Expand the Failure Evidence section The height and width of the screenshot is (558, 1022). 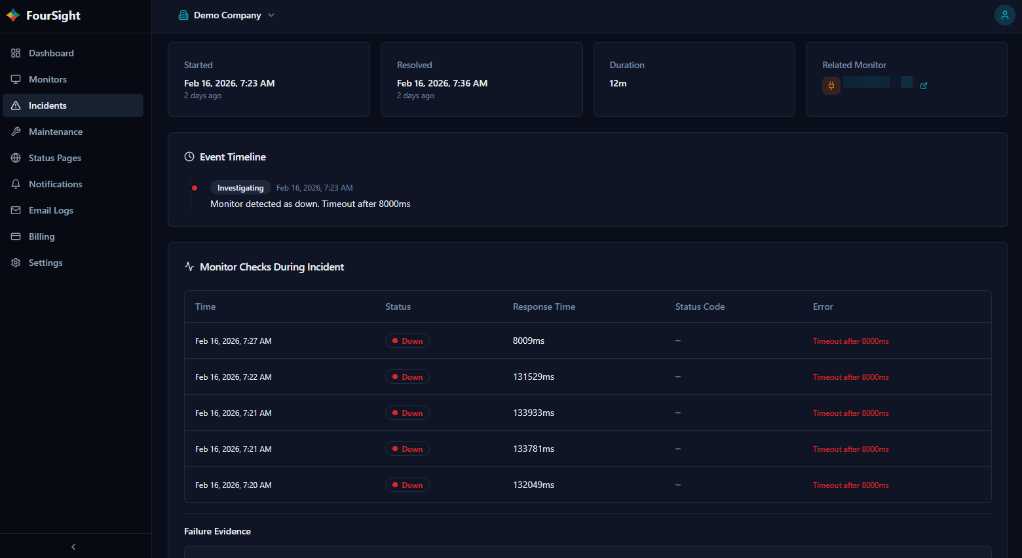coord(218,531)
